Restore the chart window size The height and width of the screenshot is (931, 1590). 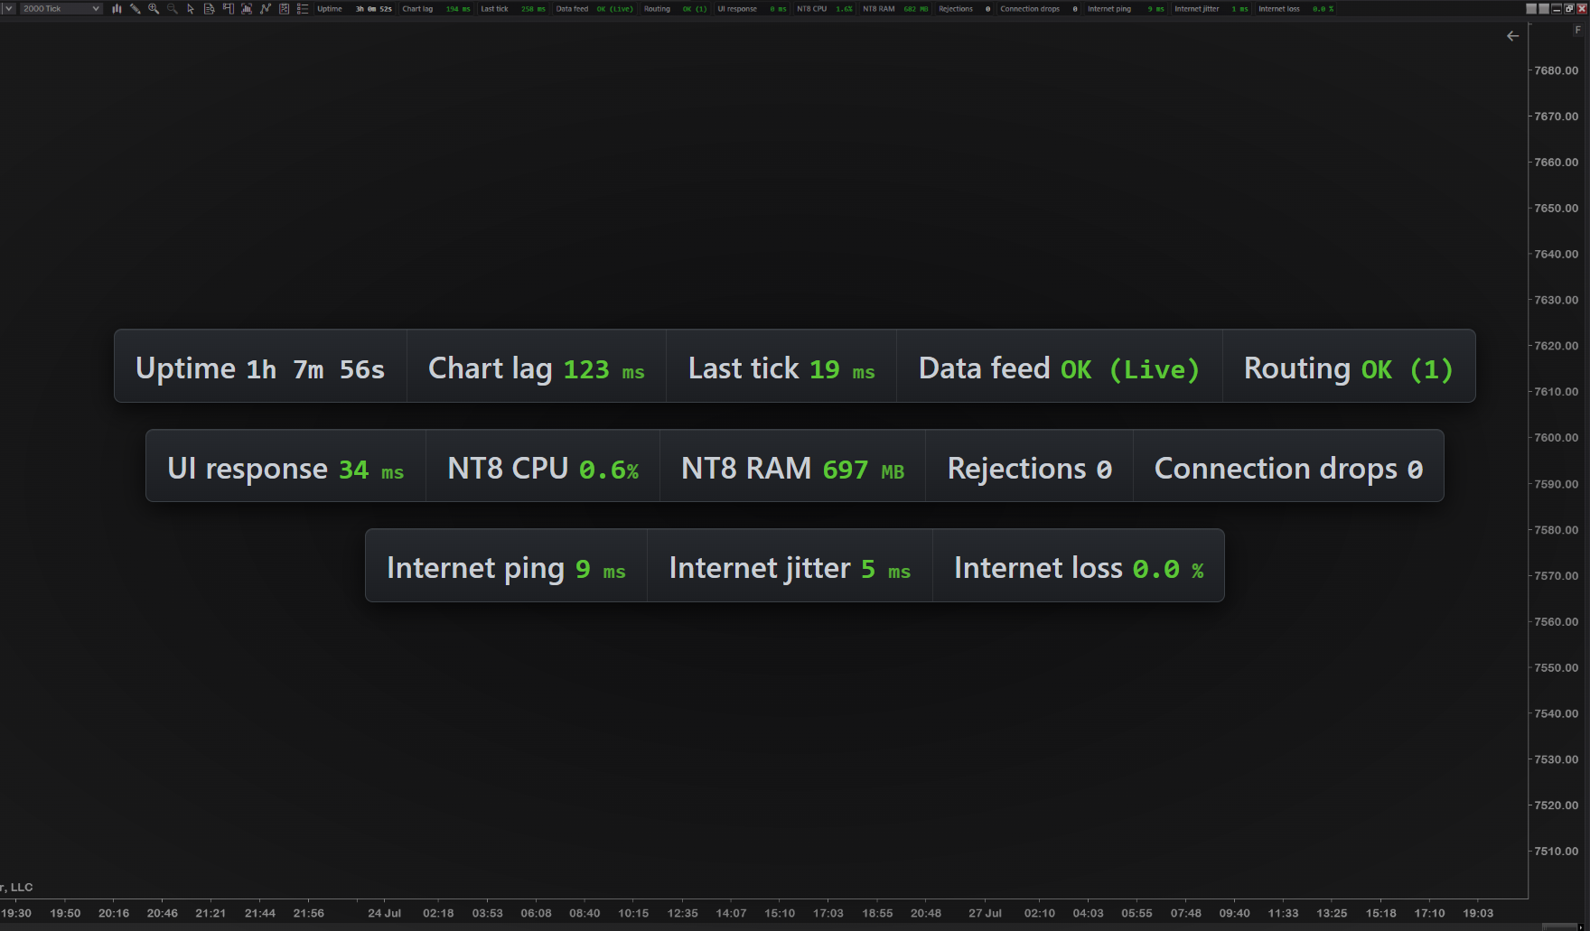(1569, 8)
